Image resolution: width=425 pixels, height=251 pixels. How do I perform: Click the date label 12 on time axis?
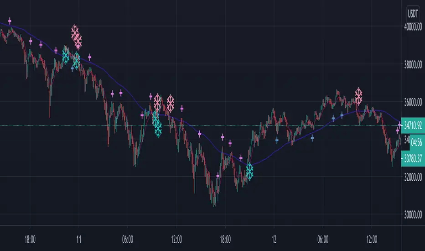coord(274,239)
